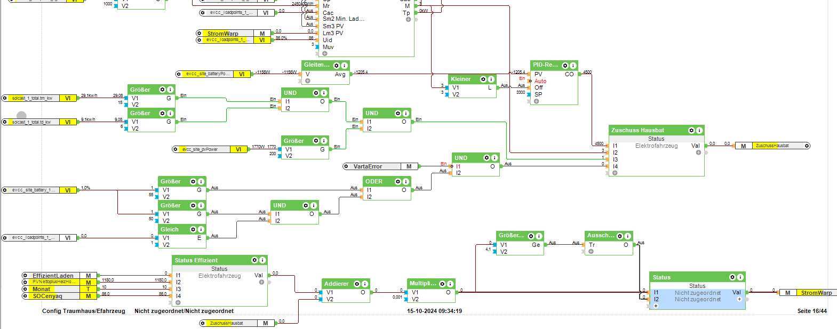Screen dimensions: 837x329
Task: Add input via plus below I2 on blue Status block
Action: 656,306
